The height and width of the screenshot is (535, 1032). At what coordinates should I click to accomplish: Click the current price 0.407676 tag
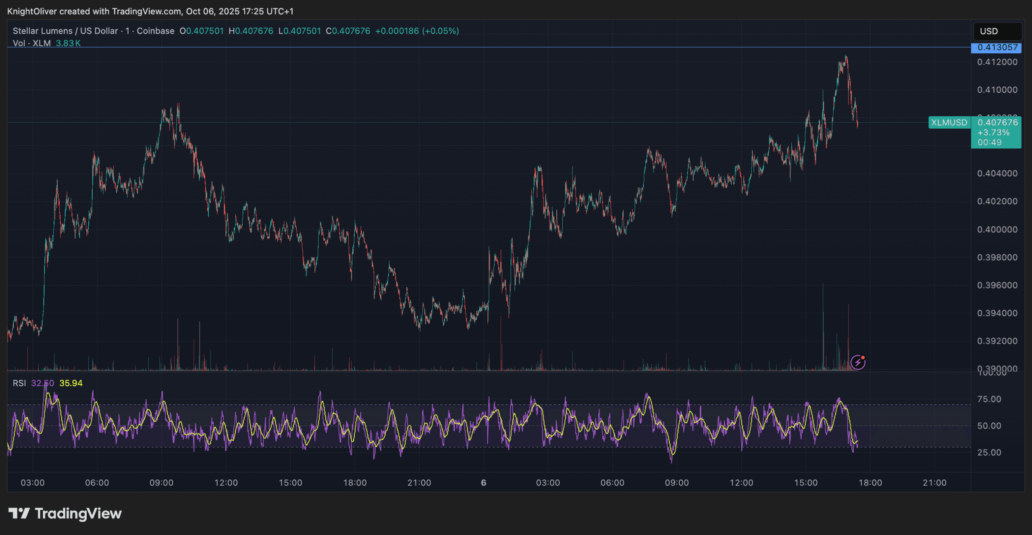click(997, 122)
